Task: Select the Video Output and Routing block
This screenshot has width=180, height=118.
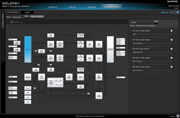Action: coord(110,49)
